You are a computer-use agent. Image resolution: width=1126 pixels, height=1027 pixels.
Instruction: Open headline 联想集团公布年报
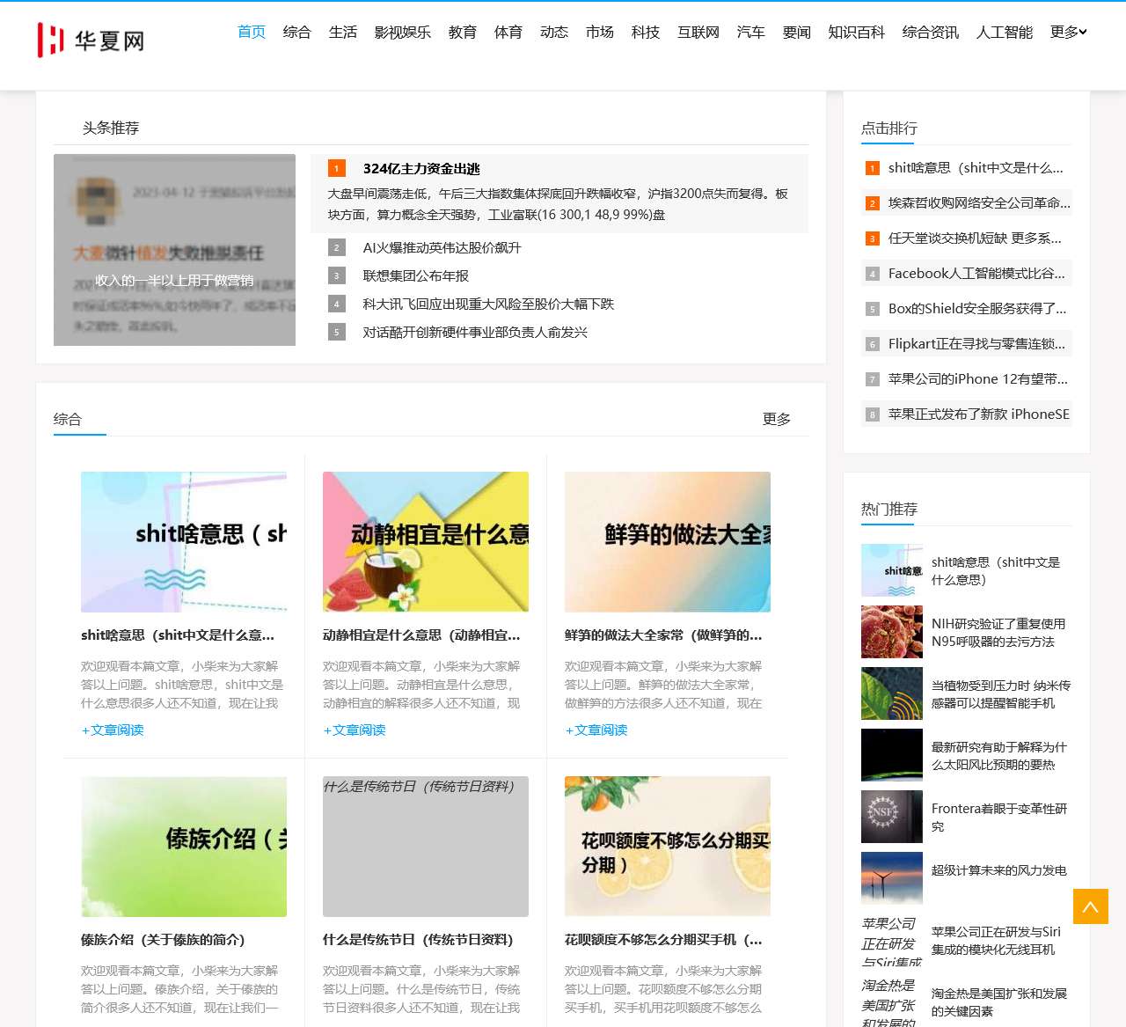416,275
